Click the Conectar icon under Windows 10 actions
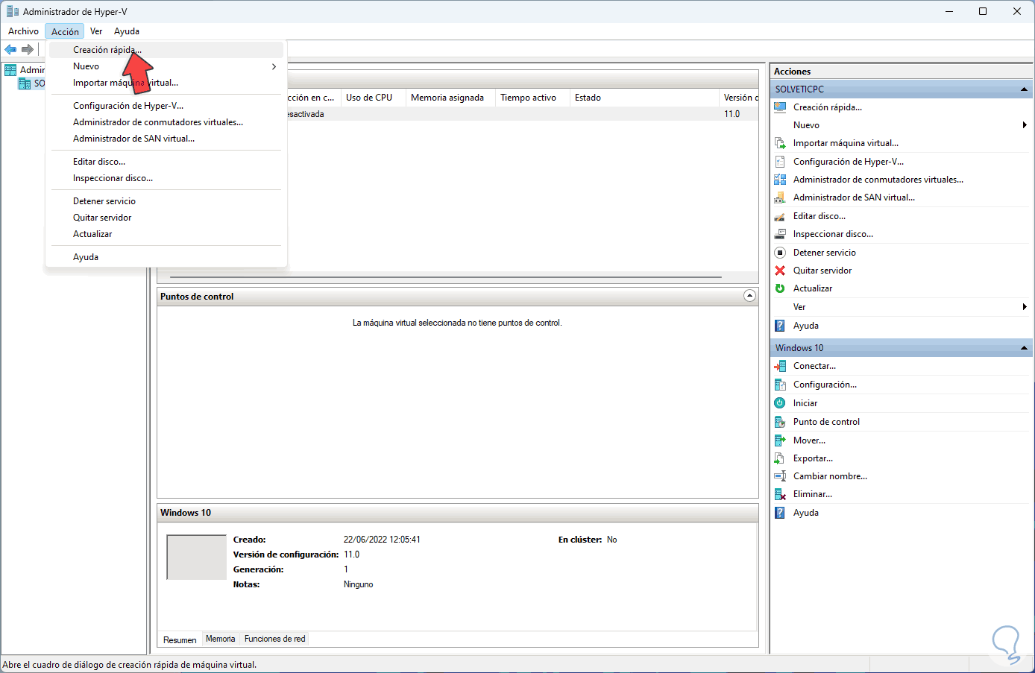The width and height of the screenshot is (1035, 673). click(x=780, y=366)
